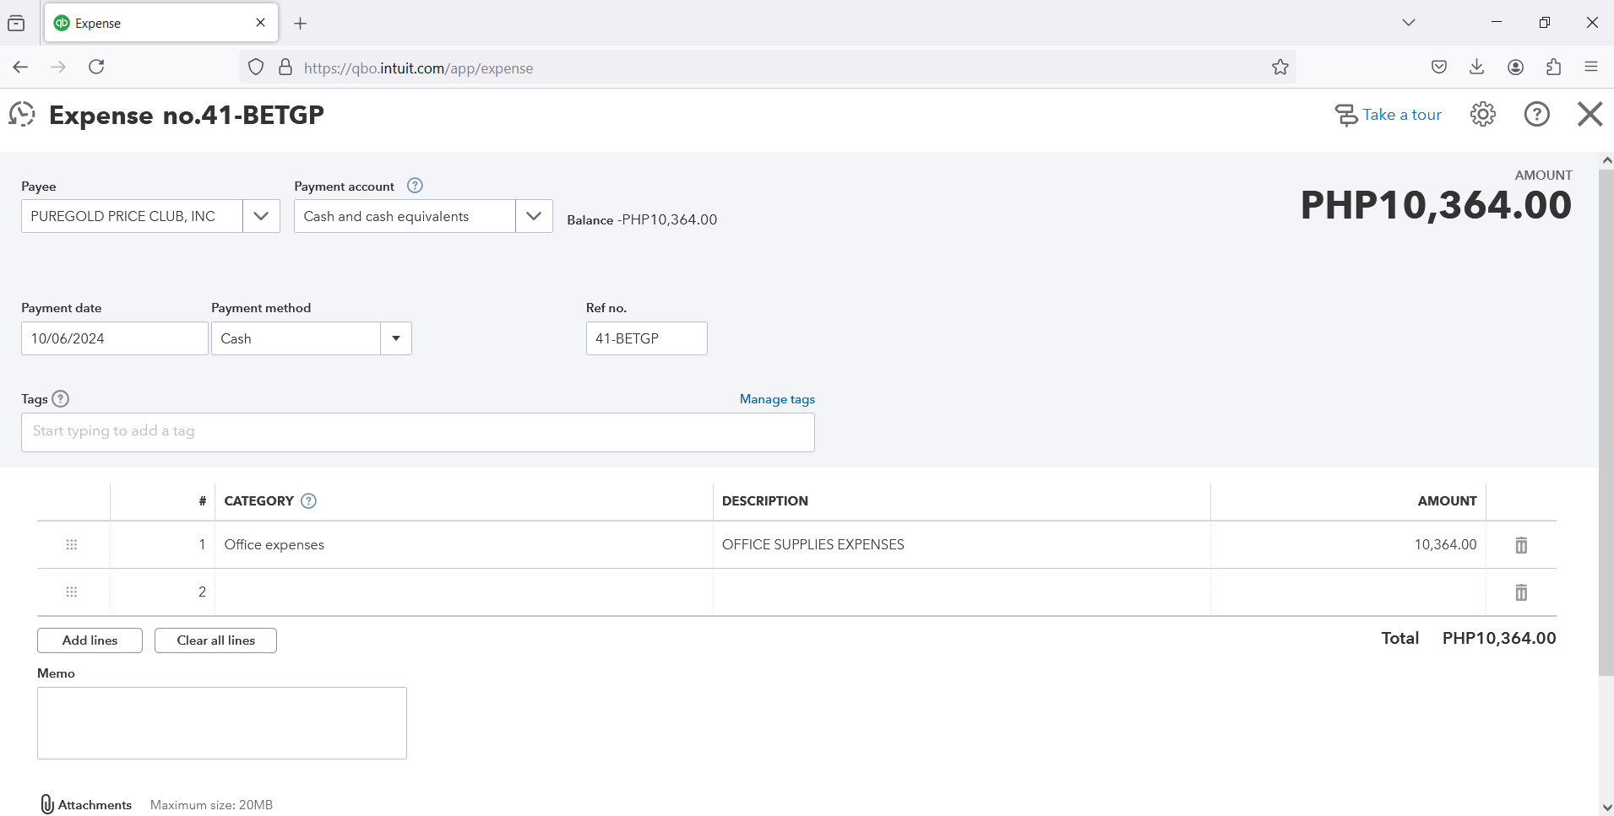Expand the Payment account dropdown
This screenshot has width=1614, height=816.
pos(534,216)
